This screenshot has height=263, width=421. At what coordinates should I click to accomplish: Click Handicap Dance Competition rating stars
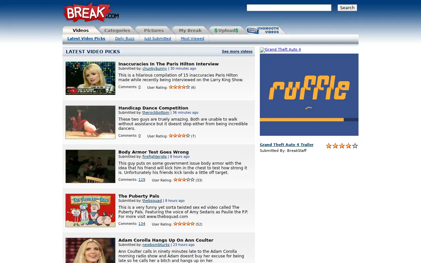(x=179, y=136)
